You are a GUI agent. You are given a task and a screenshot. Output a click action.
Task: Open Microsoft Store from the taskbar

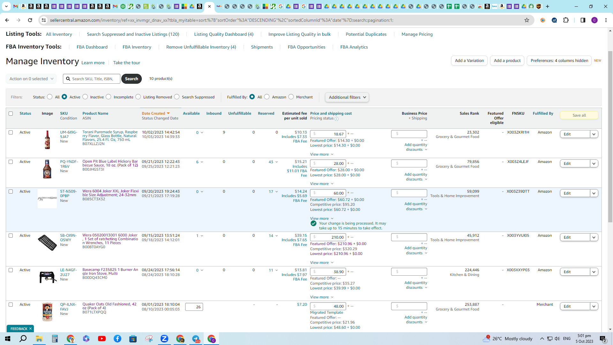pos(133,339)
